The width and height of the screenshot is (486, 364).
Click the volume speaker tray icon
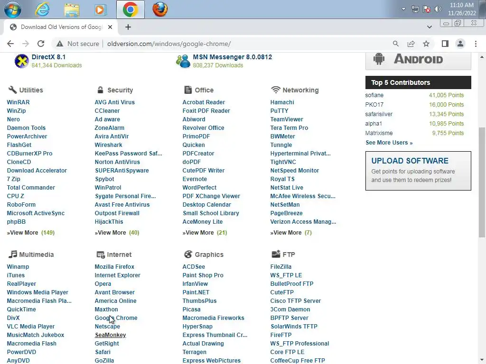438,9
